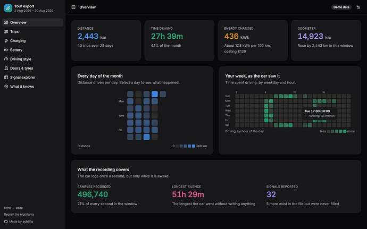367x229 pixels.
Task: Click the Wed 06:00 cell in the weekly heatmap
Action: point(266,111)
